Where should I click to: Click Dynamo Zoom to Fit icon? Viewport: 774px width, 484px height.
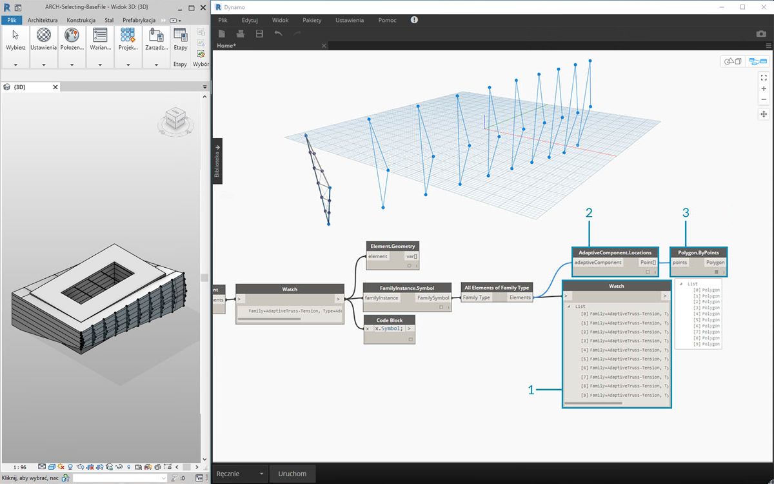pyautogui.click(x=764, y=77)
